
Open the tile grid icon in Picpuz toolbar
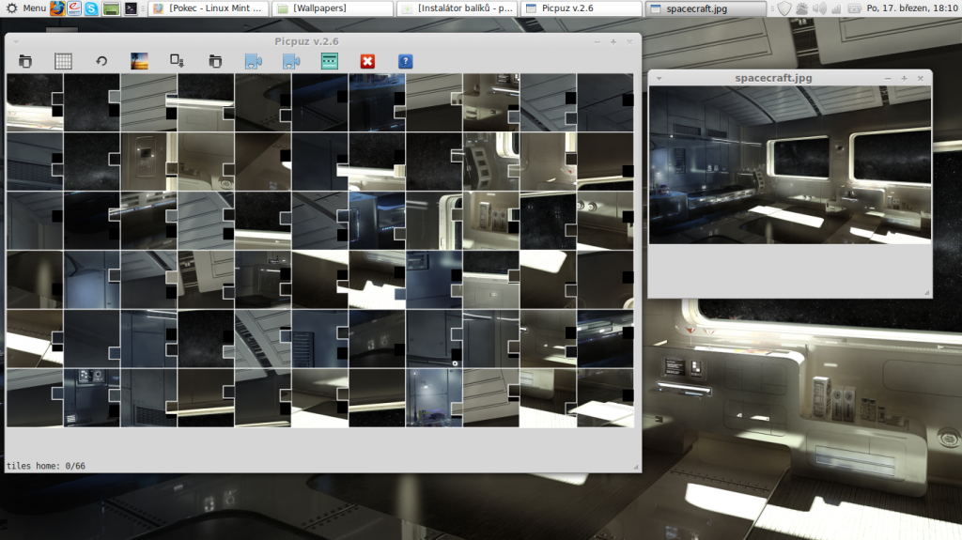click(x=63, y=61)
